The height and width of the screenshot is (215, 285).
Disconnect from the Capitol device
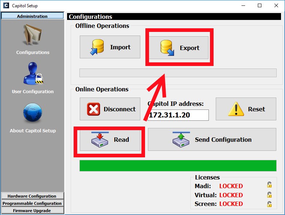[110, 109]
